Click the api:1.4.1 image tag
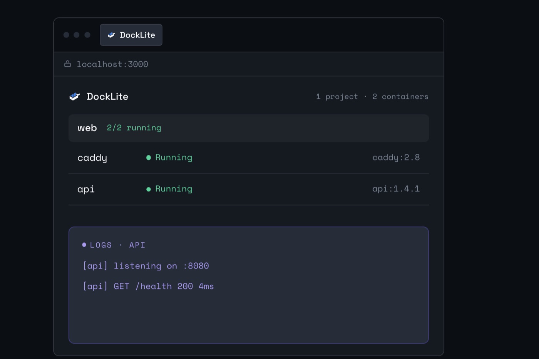 click(396, 189)
